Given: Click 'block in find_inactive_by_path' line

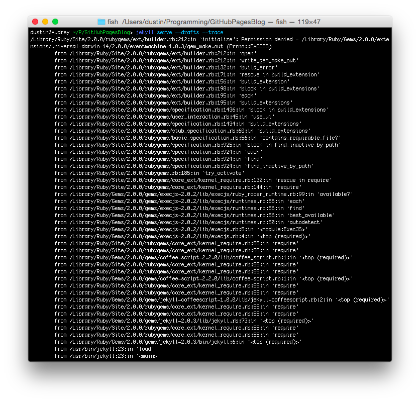Looking at the screenshot, I should [197, 145].
